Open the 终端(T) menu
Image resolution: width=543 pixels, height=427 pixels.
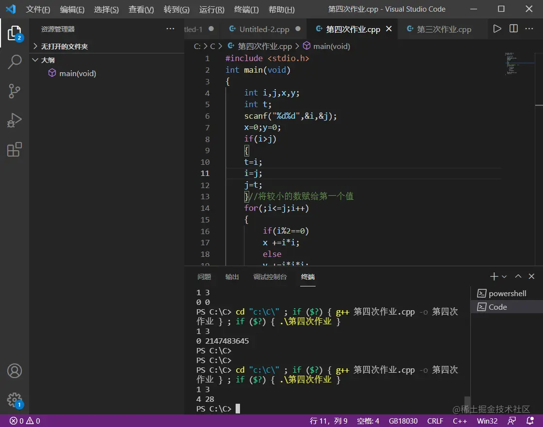[246, 10]
